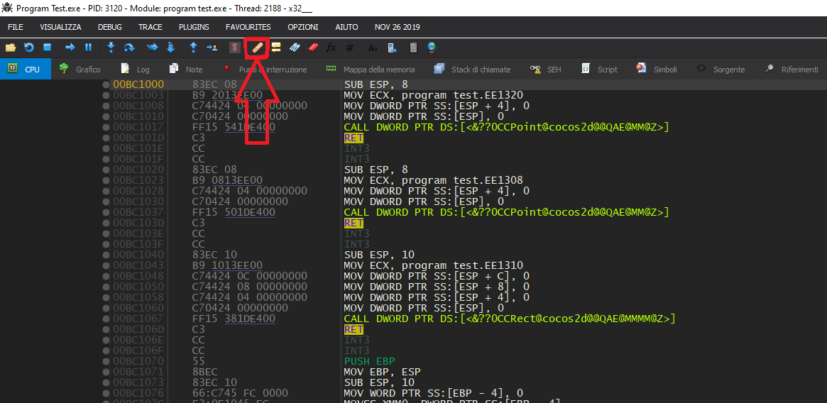This screenshot has height=403, width=827.
Task: Open the Patches dialog (bandage icon)
Action: pyautogui.click(x=258, y=48)
